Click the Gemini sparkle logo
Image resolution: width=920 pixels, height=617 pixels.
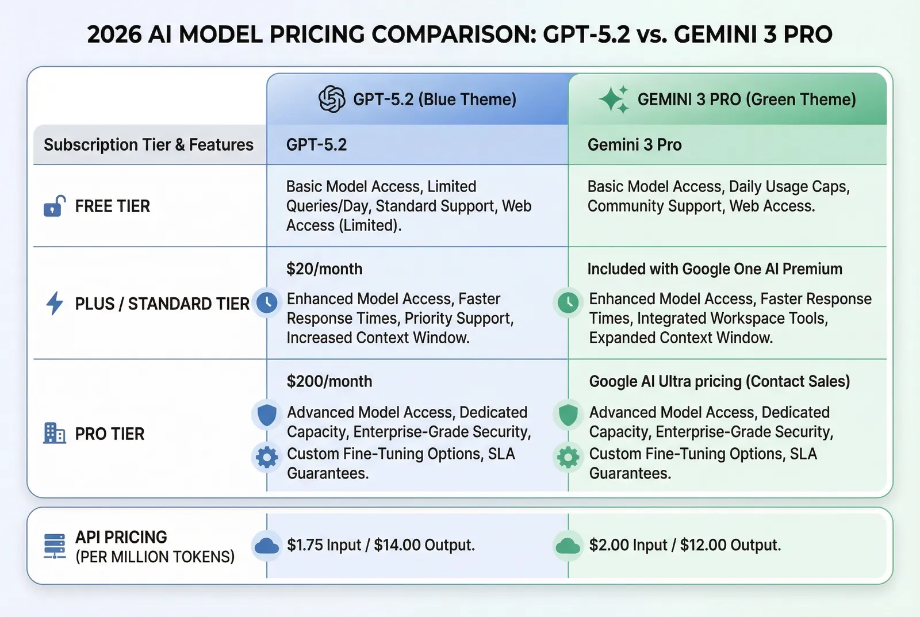[x=614, y=99]
